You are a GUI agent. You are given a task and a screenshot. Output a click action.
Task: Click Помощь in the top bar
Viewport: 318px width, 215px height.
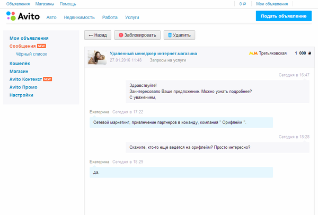(67, 4)
